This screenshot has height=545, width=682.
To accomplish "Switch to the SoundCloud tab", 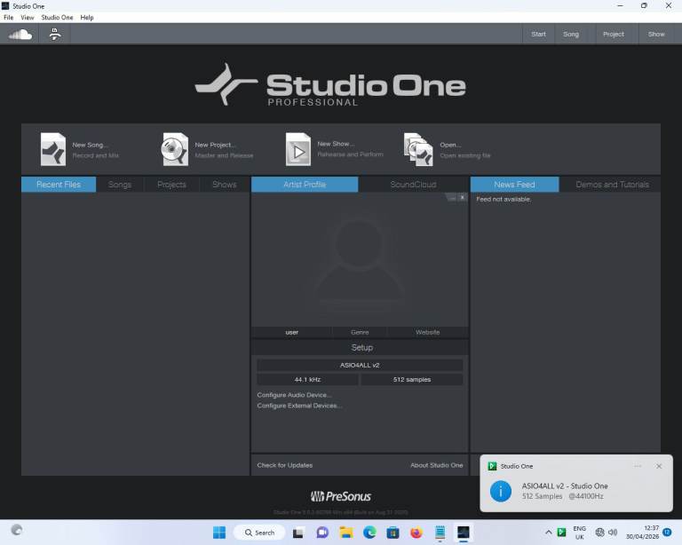I will pyautogui.click(x=413, y=185).
